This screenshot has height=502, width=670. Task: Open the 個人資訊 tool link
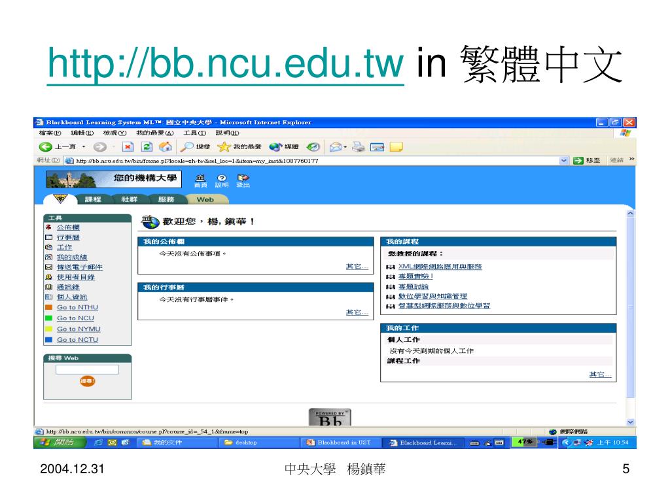(72, 297)
